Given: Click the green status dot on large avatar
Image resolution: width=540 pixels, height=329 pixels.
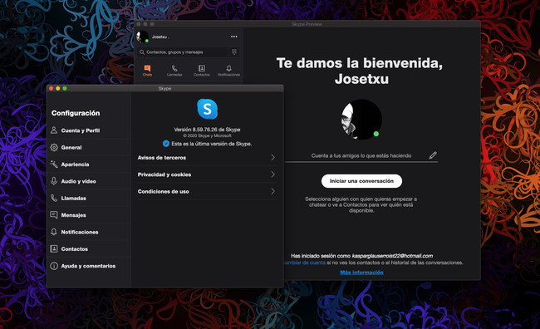Looking at the screenshot, I should (x=376, y=134).
